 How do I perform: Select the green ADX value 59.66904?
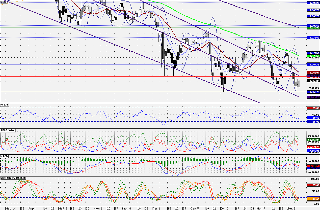tap(313, 140)
